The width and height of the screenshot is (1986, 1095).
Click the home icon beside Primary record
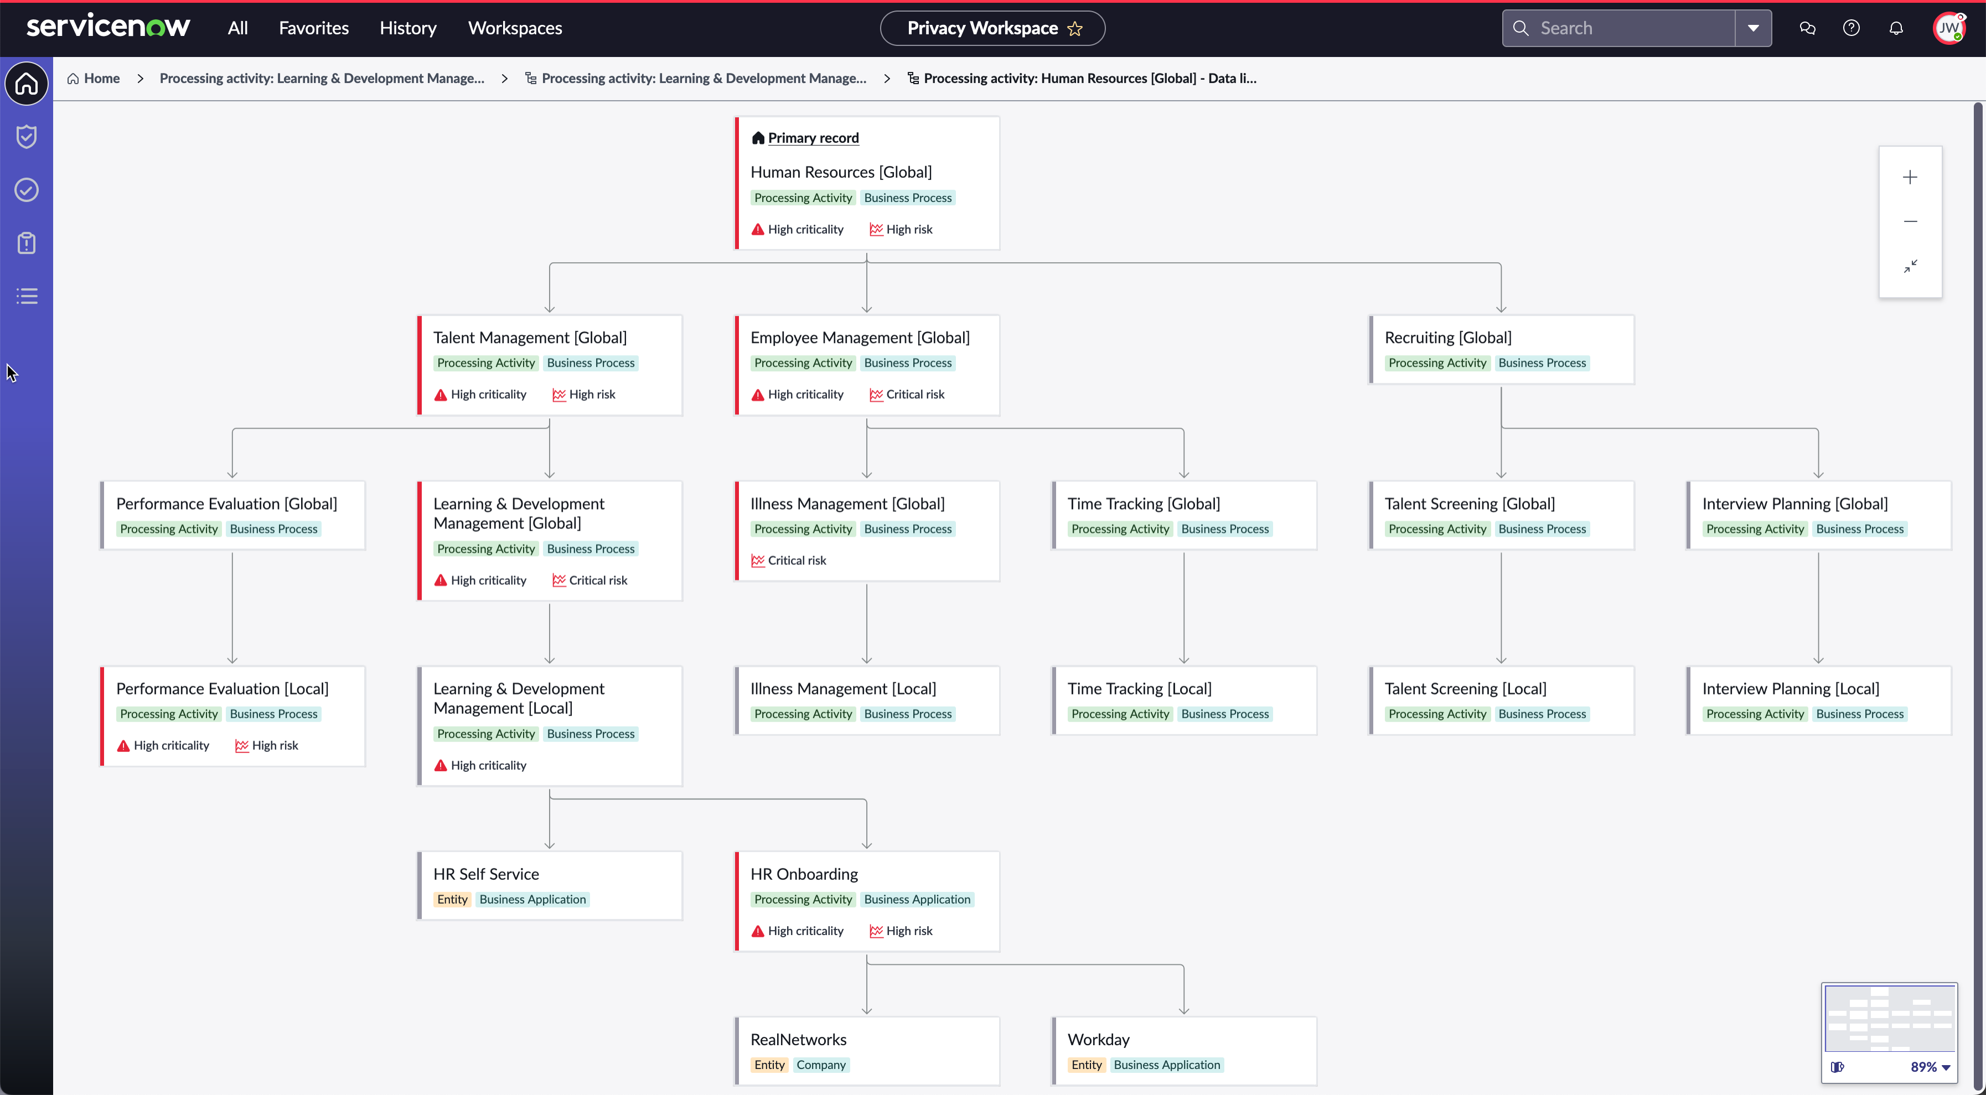[x=758, y=138]
